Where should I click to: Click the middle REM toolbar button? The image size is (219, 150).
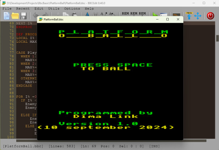click(134, 13)
